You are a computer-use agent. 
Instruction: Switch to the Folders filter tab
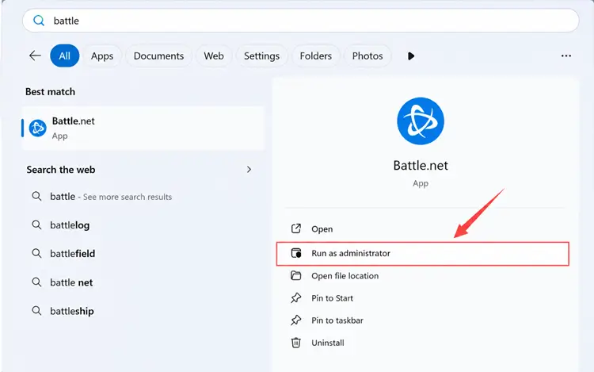pyautogui.click(x=316, y=56)
